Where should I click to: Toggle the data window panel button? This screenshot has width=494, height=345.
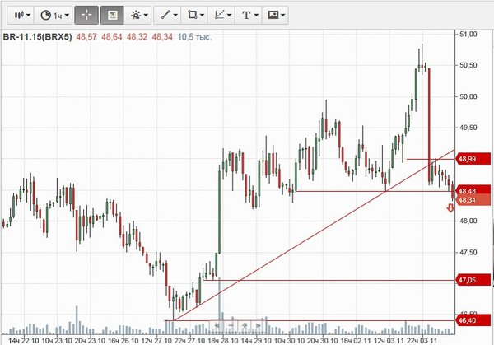point(112,15)
